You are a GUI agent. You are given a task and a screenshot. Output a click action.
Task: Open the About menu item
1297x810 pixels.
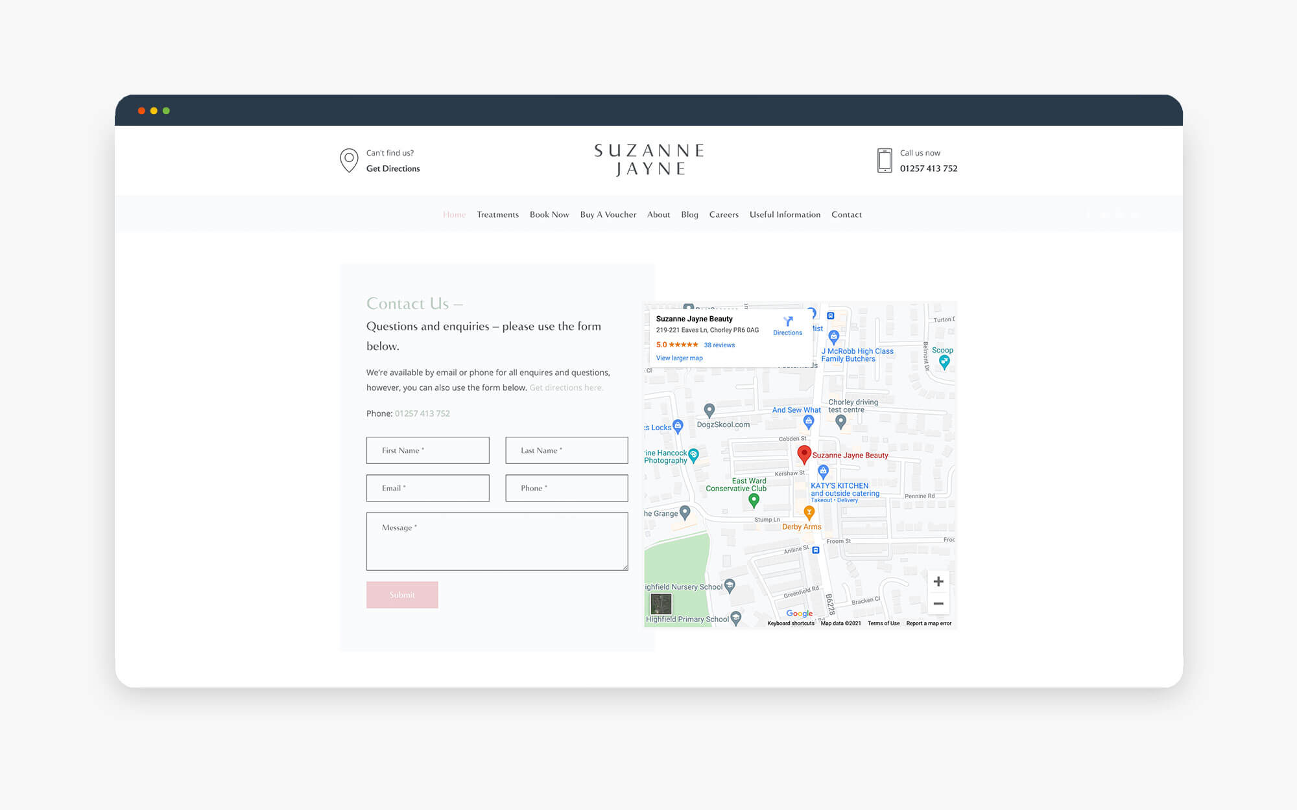coord(658,214)
